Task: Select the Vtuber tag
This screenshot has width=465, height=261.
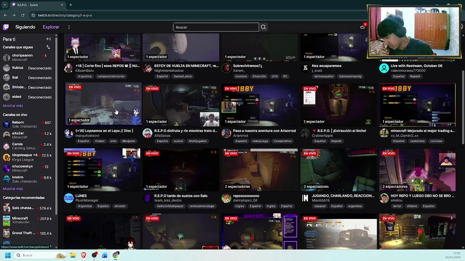Action: 100,141
